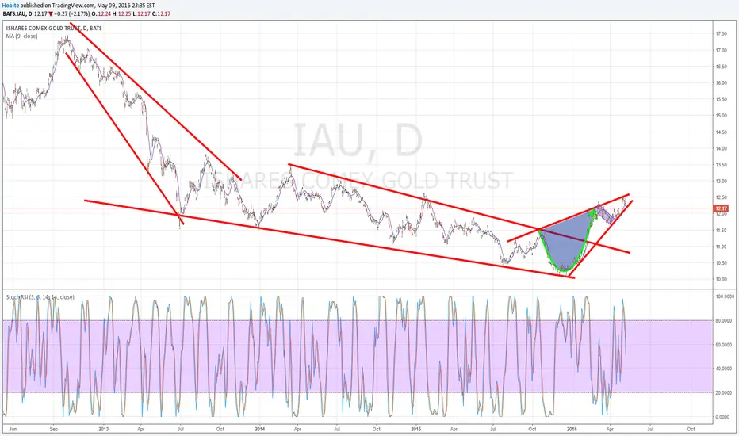Click the 40.0000 Stoch RSI axis label
739x436 pixels.
[725, 369]
